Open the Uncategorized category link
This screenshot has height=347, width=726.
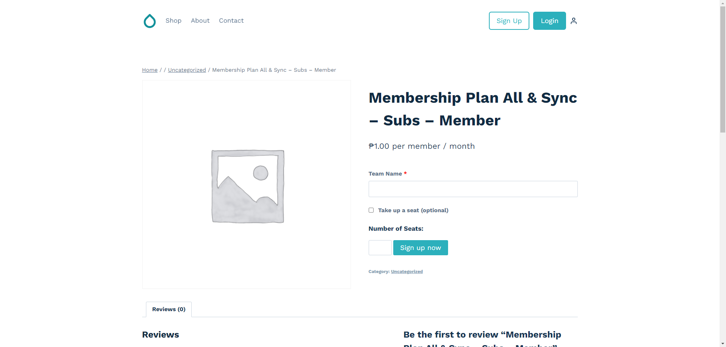click(407, 271)
